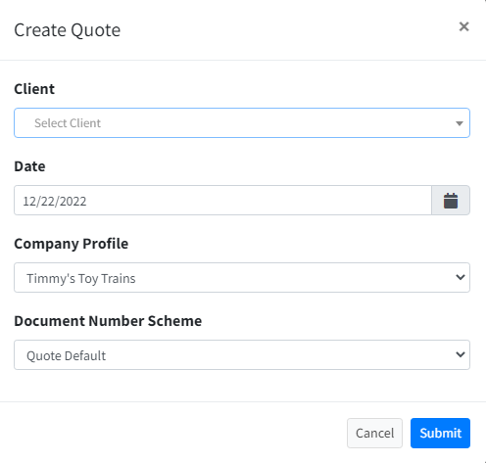Expand the Company Profile dropdown
The width and height of the screenshot is (486, 463).
pos(242,278)
